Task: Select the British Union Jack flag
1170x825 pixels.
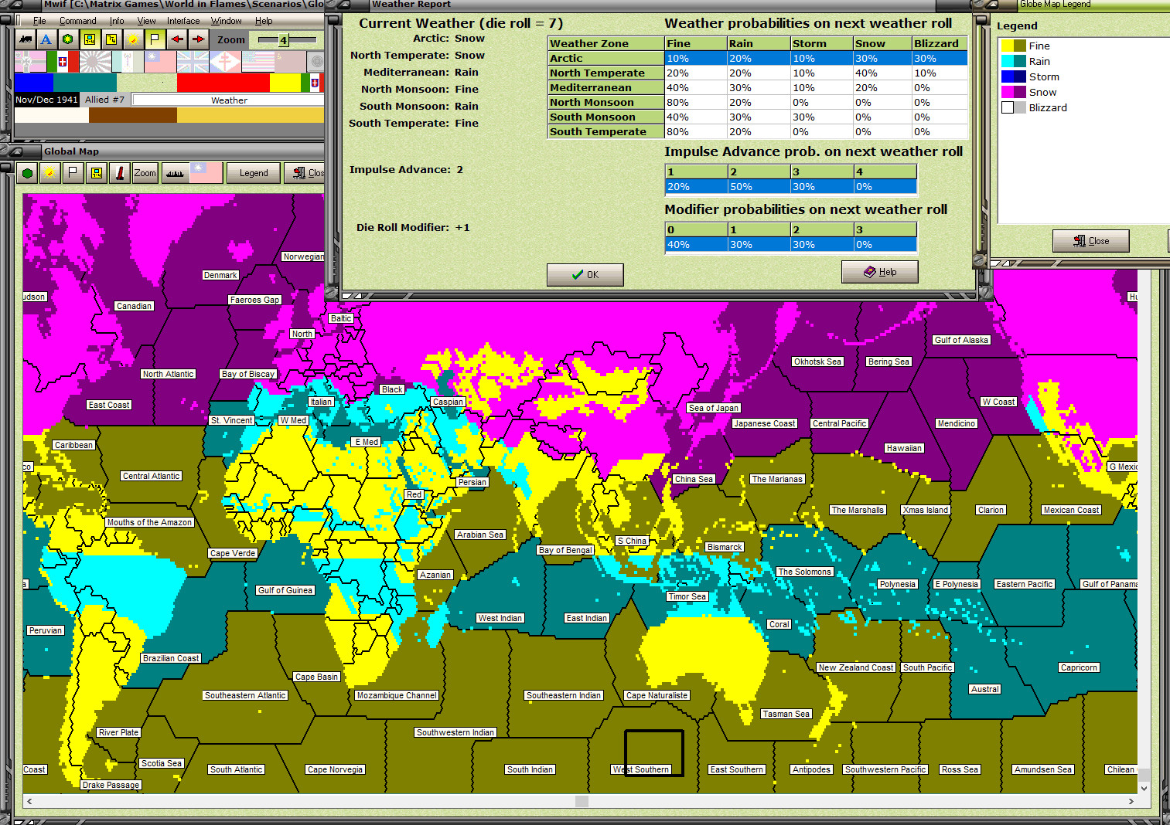Action: pyautogui.click(x=193, y=61)
